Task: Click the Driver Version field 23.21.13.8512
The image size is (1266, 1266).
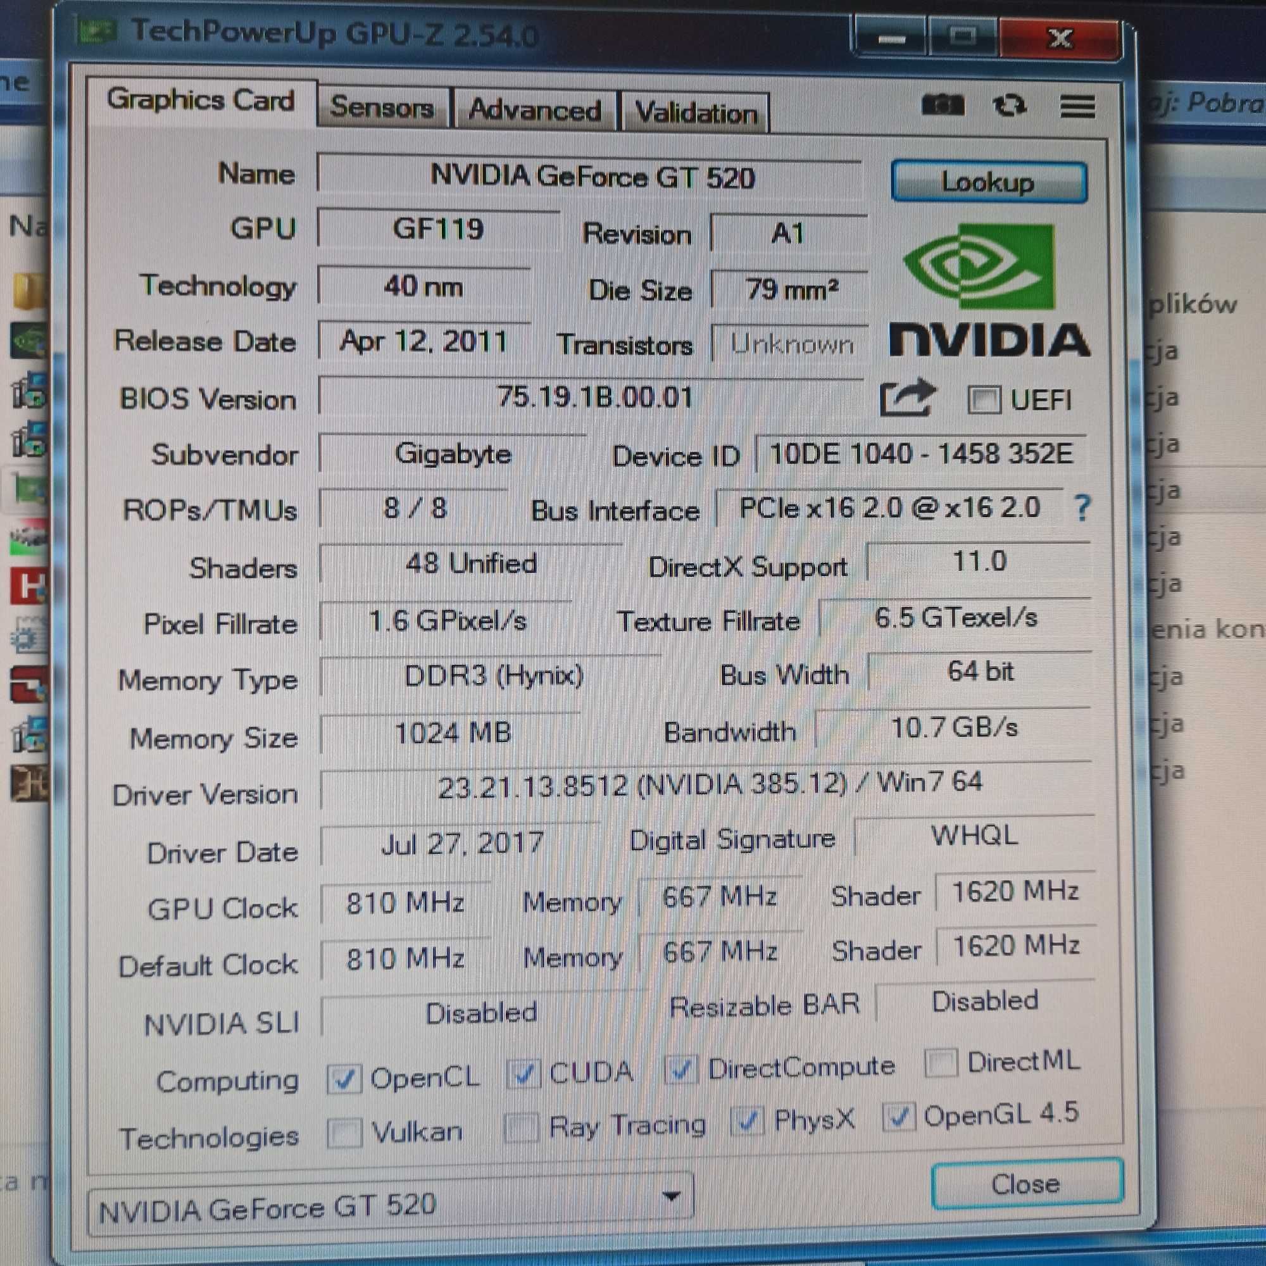Action: coord(706,784)
